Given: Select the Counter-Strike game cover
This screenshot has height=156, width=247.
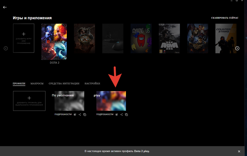Looking at the screenshot, I should click(x=226, y=38).
